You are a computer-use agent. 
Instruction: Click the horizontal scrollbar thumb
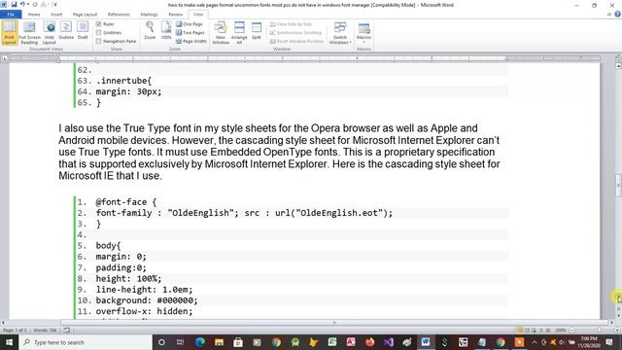tap(334, 323)
